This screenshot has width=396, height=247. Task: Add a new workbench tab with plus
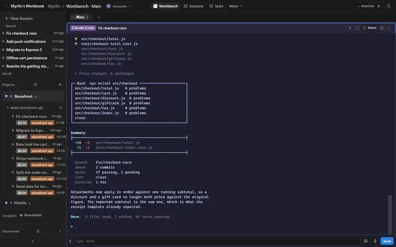pos(99,17)
